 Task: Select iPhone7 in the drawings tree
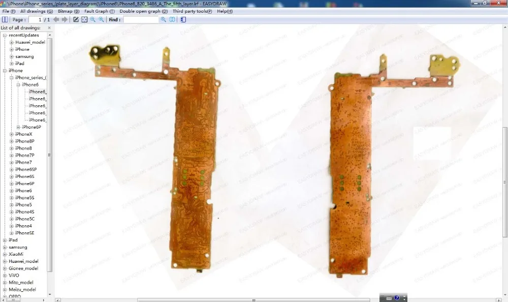[x=23, y=162]
